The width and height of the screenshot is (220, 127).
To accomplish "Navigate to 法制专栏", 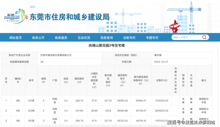I will point(129,38).
